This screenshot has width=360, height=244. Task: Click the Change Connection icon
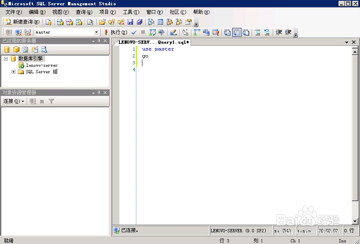pyautogui.click(x=28, y=32)
